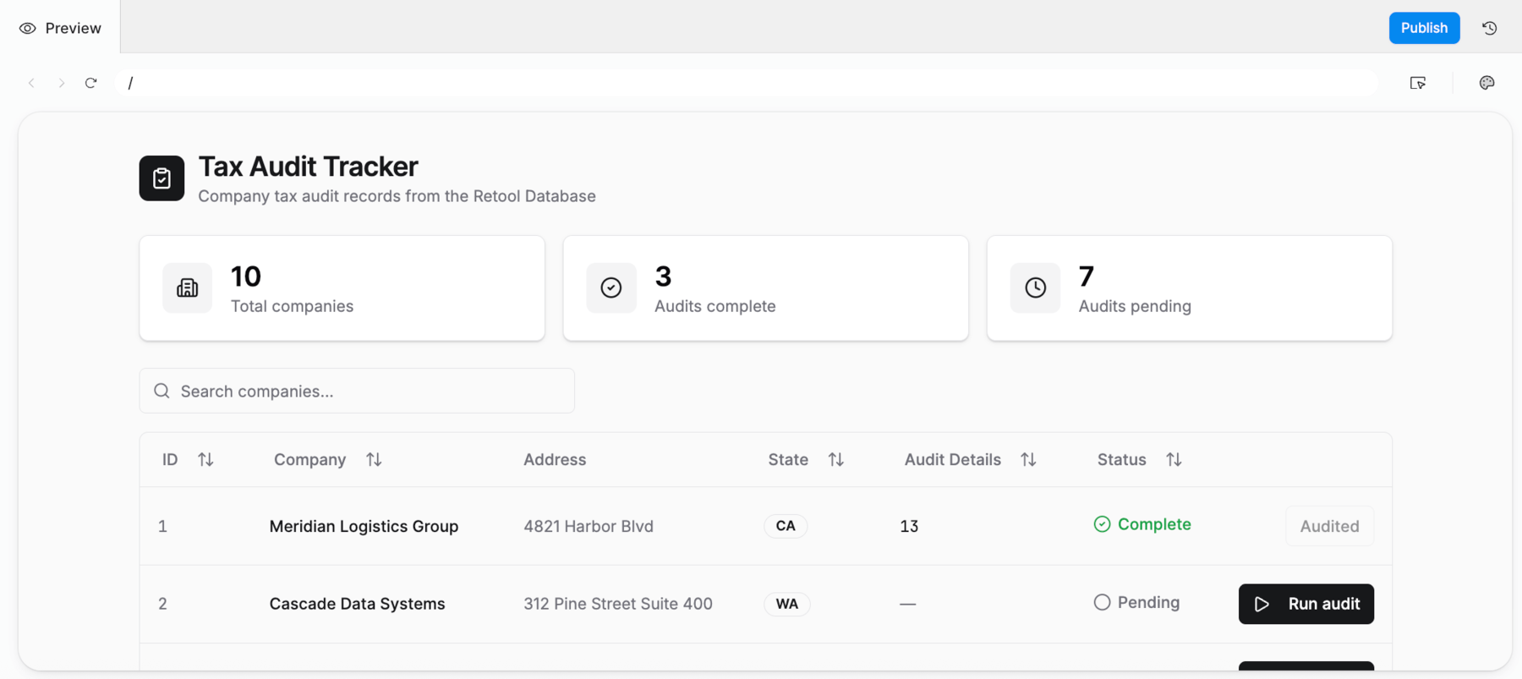Click the WA state badge
Image resolution: width=1522 pixels, height=679 pixels.
click(787, 604)
